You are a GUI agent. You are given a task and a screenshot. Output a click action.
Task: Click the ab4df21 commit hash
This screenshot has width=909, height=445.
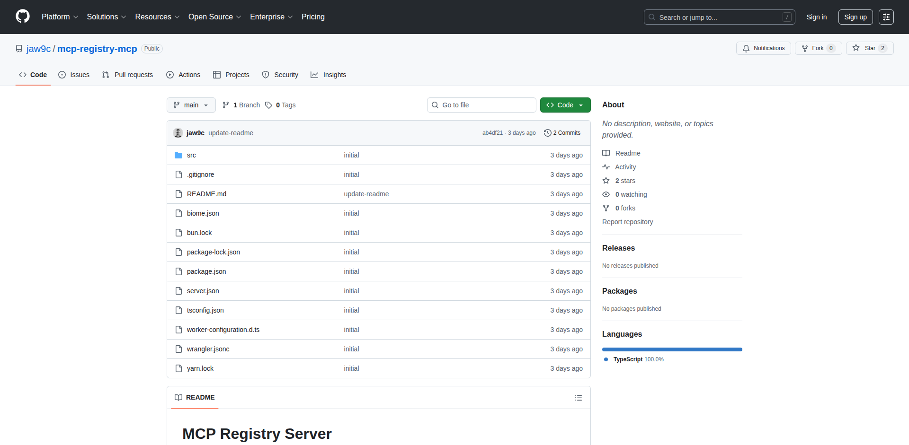[x=492, y=133]
